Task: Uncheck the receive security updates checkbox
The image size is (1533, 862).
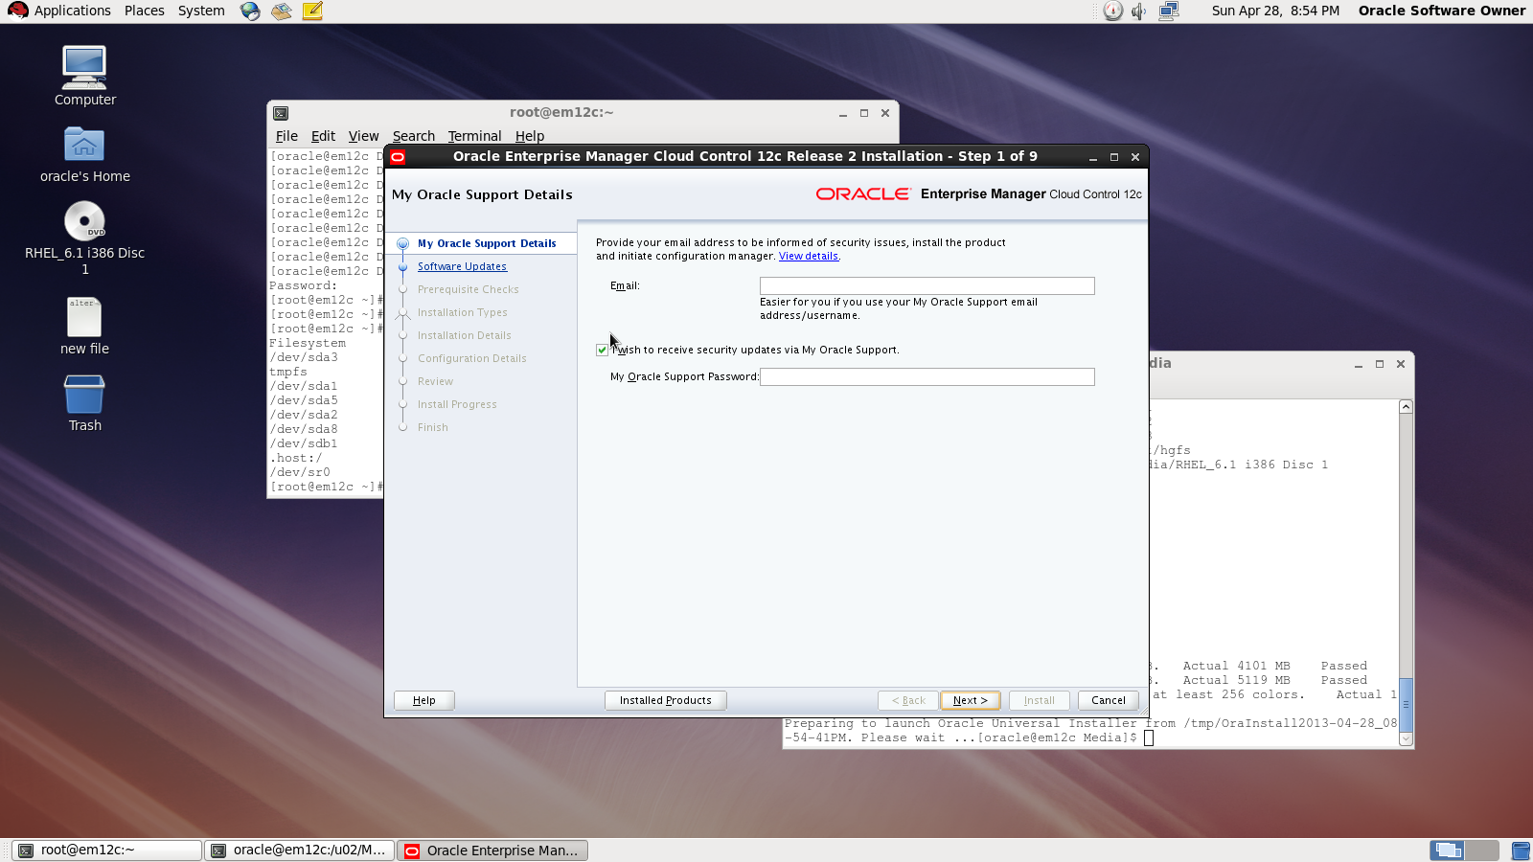Action: (x=602, y=351)
